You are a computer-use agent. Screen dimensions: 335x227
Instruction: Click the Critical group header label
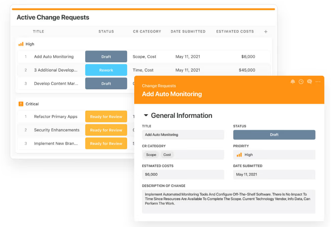[32, 104]
